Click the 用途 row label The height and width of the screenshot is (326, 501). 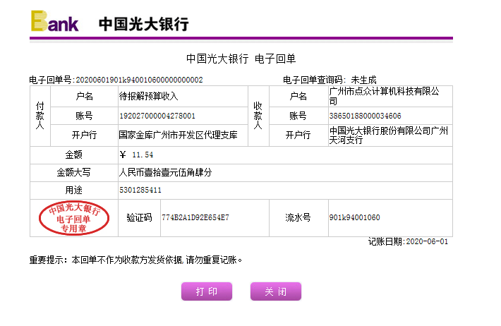pyautogui.click(x=74, y=191)
